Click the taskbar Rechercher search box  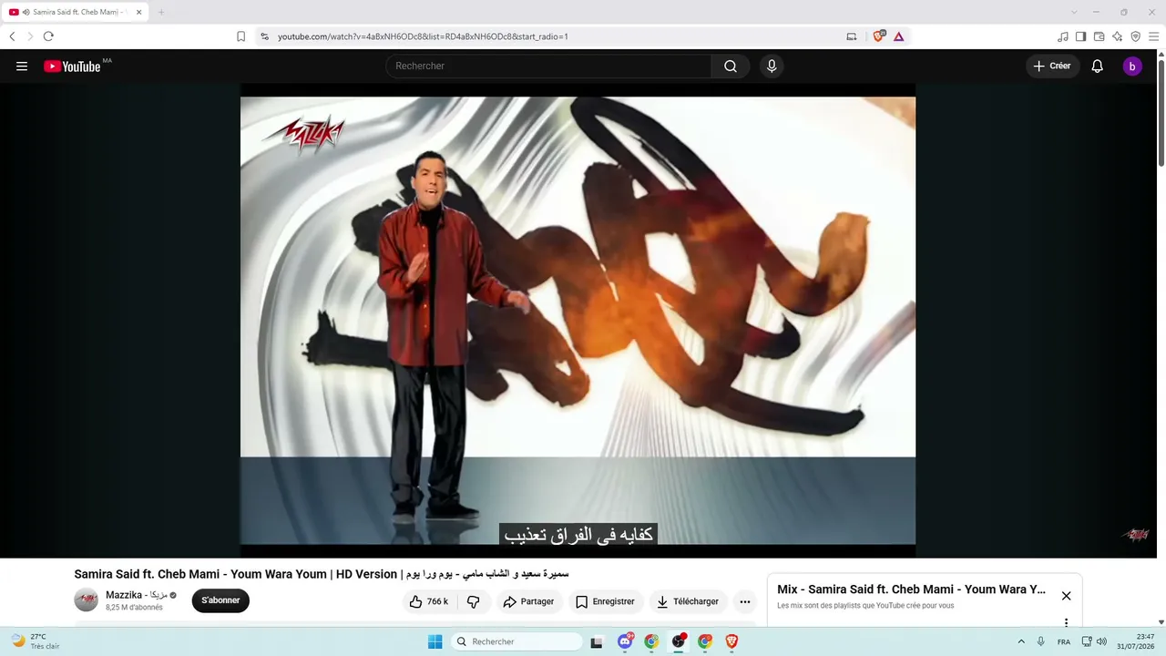click(x=517, y=641)
